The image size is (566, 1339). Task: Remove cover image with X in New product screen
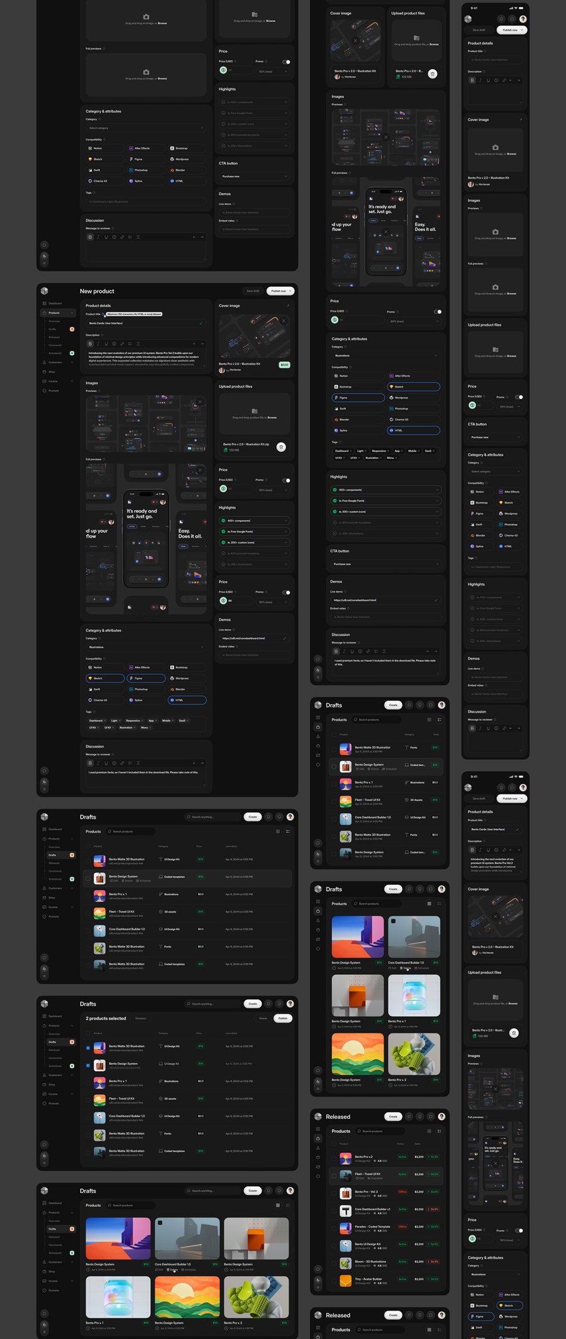pyautogui.click(x=284, y=321)
